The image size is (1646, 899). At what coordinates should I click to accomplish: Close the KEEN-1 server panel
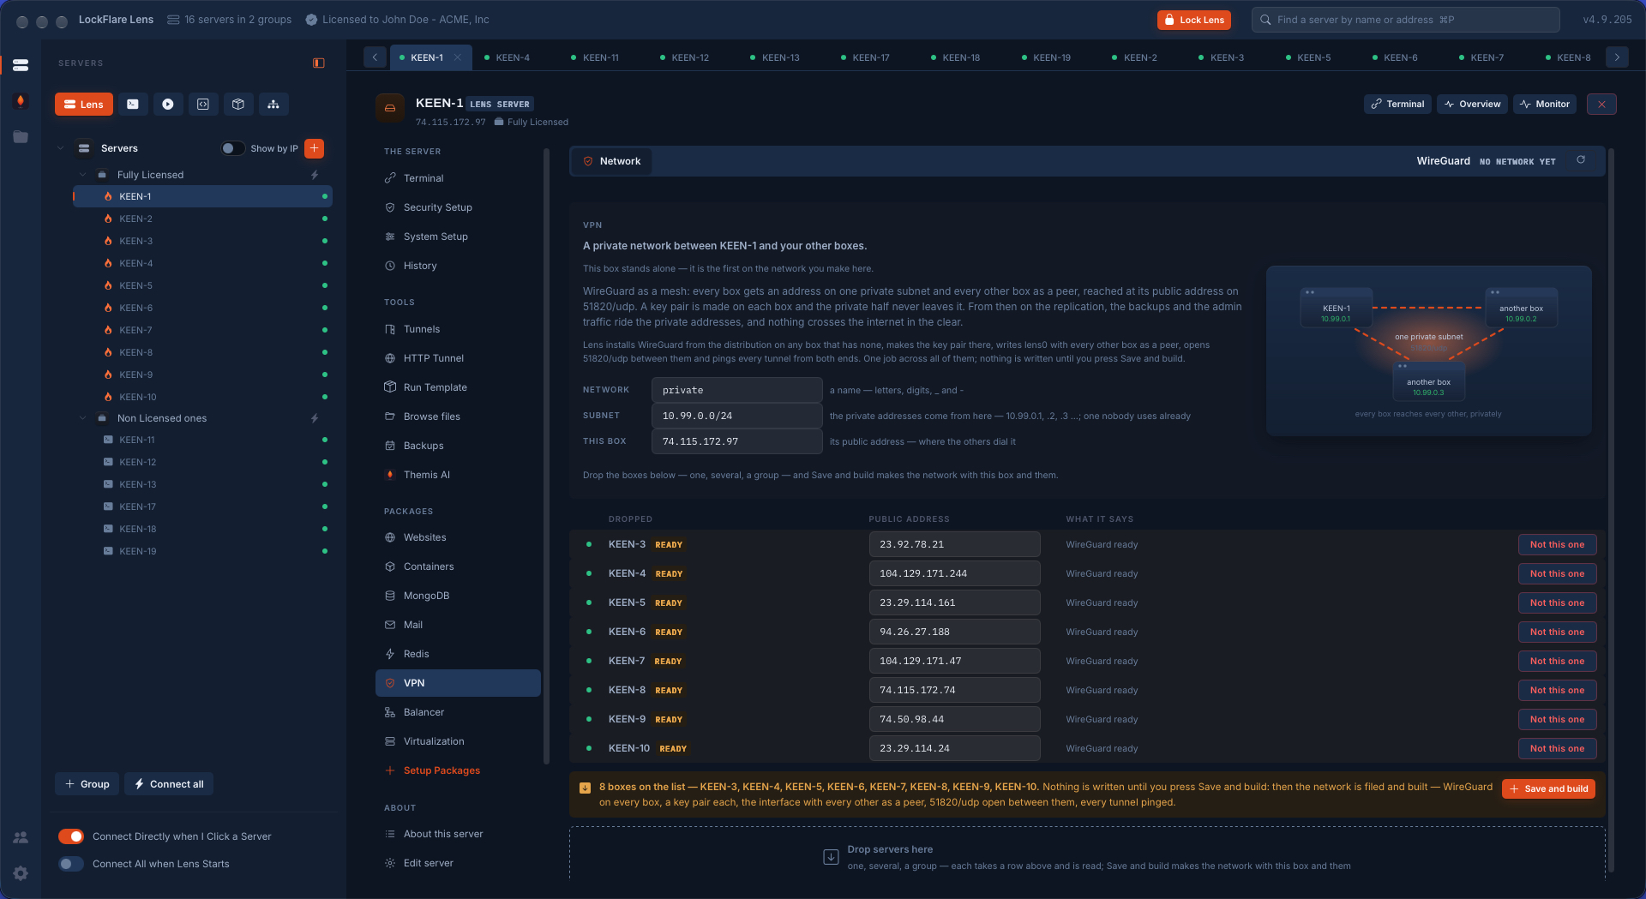click(1601, 104)
